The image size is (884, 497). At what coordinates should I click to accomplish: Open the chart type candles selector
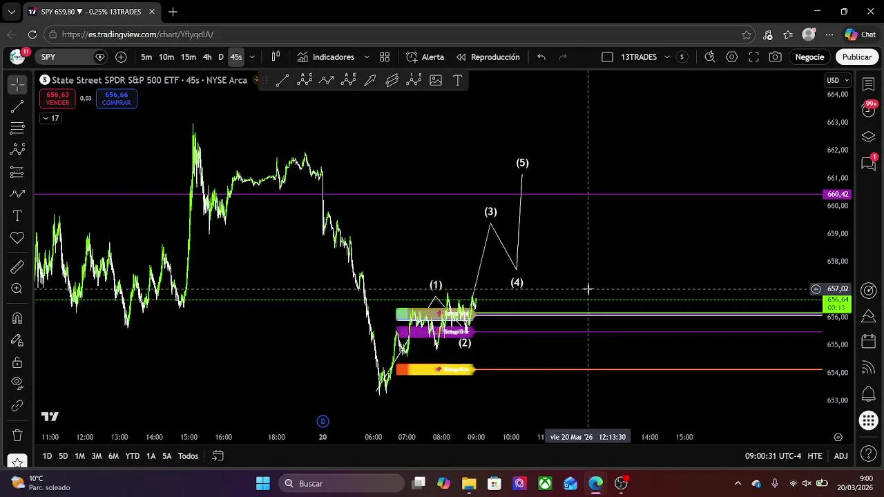276,57
